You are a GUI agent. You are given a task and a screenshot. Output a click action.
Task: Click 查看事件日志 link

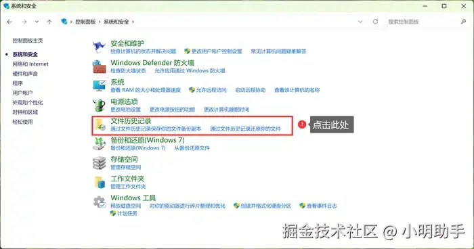322,206
